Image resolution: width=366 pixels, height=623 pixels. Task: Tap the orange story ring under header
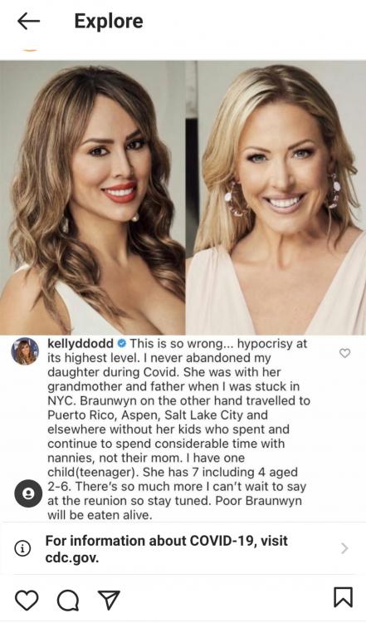(30, 50)
